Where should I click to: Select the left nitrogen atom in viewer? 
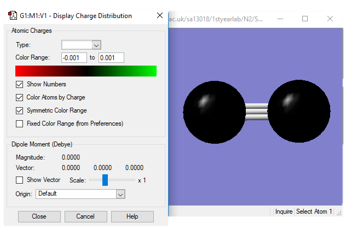[x=214, y=113]
